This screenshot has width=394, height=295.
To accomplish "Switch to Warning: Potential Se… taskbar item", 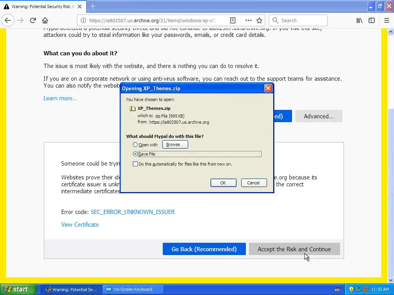I will tap(71, 290).
